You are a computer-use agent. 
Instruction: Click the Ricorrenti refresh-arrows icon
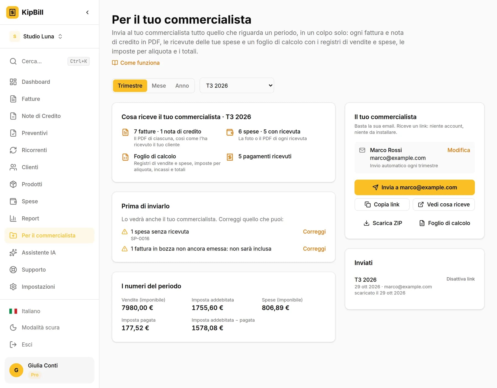(13, 150)
